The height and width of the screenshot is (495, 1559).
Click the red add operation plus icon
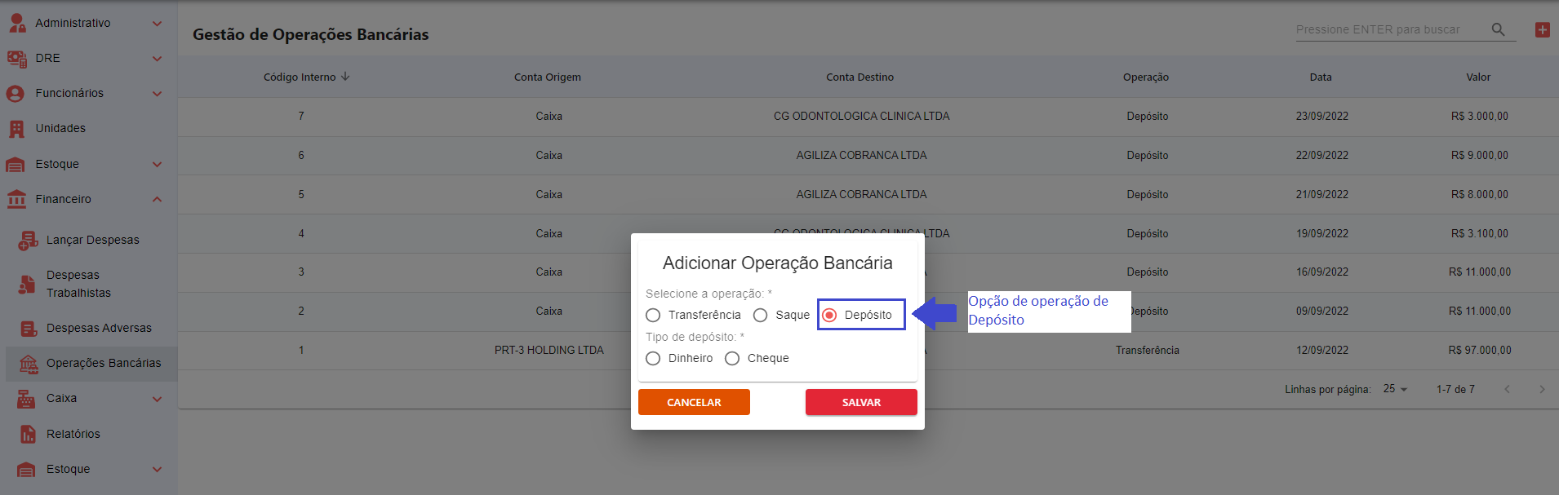tap(1542, 30)
